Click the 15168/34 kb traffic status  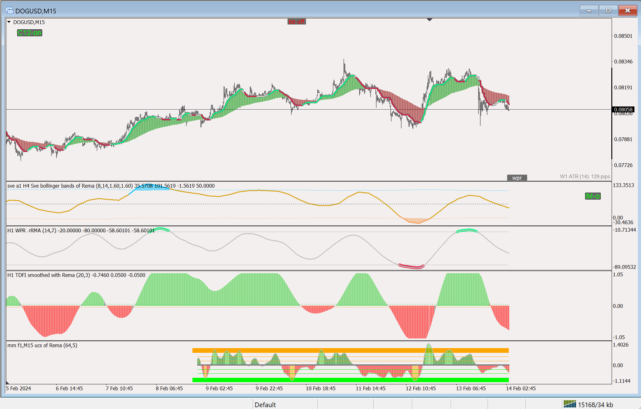point(595,405)
